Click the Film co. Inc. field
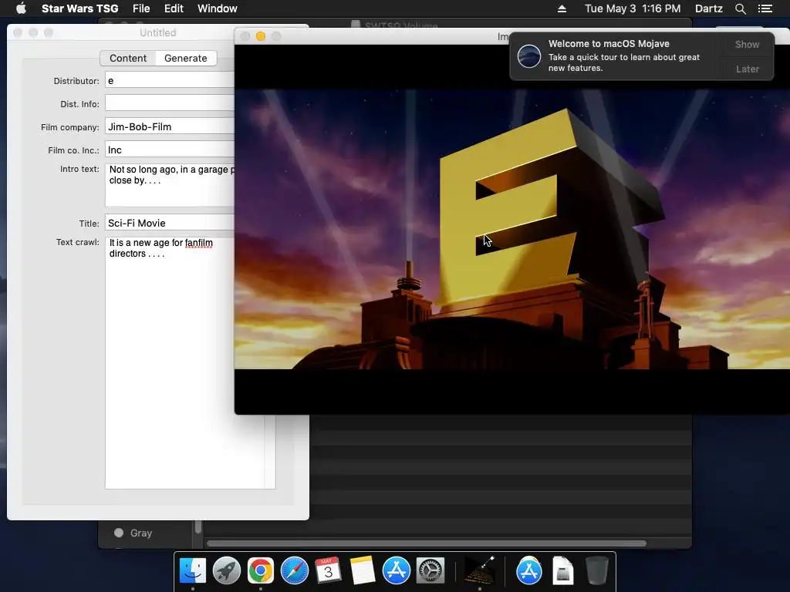790x592 pixels. tap(170, 150)
